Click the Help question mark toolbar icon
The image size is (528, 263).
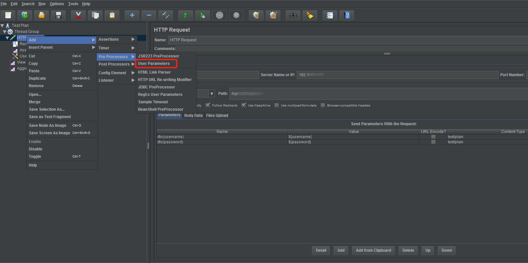coord(347,15)
